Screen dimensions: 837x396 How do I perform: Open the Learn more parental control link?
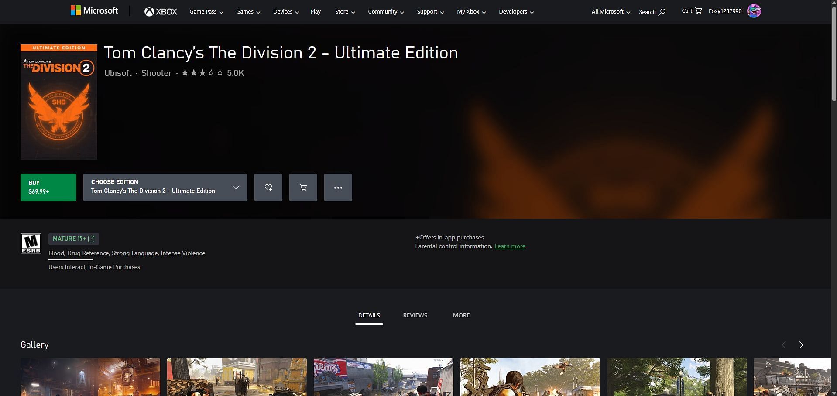[x=510, y=246]
